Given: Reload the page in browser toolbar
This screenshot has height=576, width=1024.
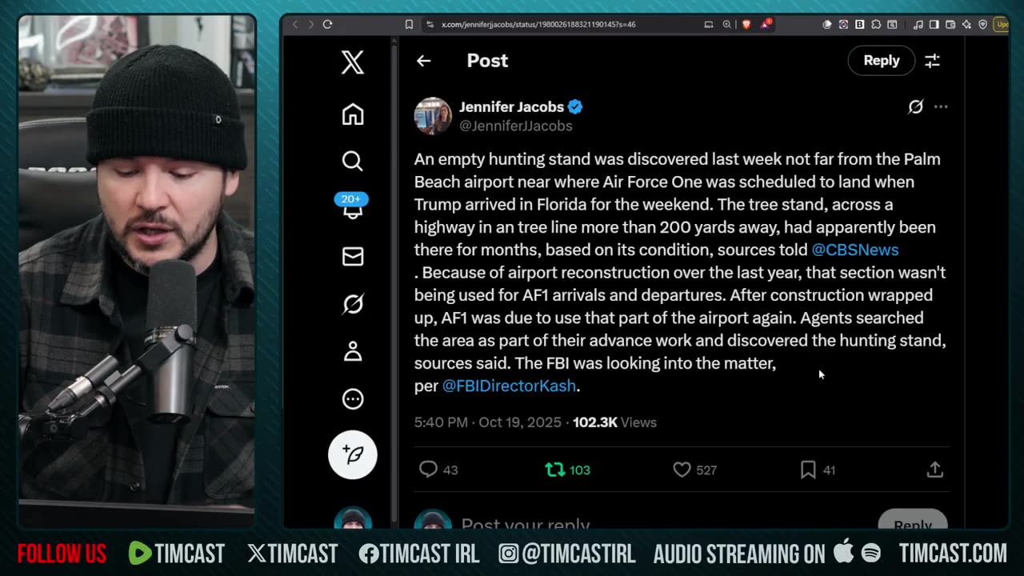Looking at the screenshot, I should tap(327, 24).
